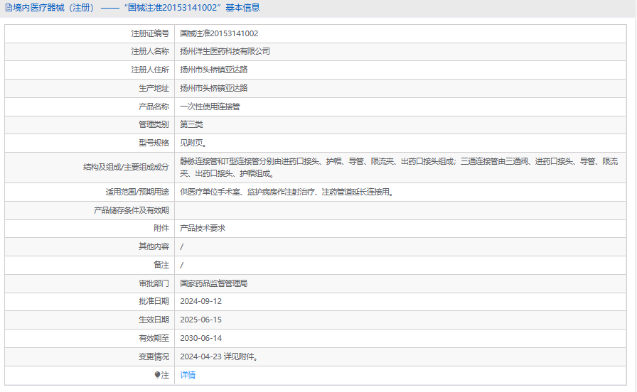Click label 注册人名称
Viewport: 637px width, 392px height.
click(150, 51)
